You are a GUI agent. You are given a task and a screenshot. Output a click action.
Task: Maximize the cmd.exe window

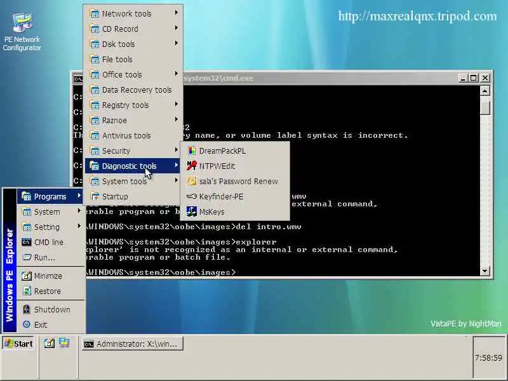[x=473, y=78]
